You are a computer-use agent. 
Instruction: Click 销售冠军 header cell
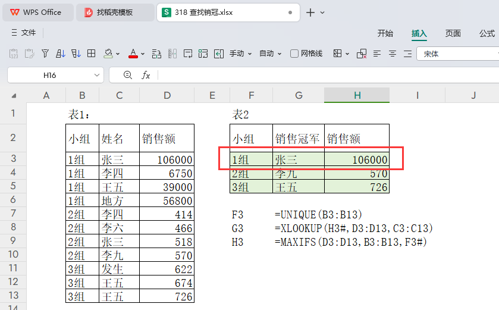[299, 138]
